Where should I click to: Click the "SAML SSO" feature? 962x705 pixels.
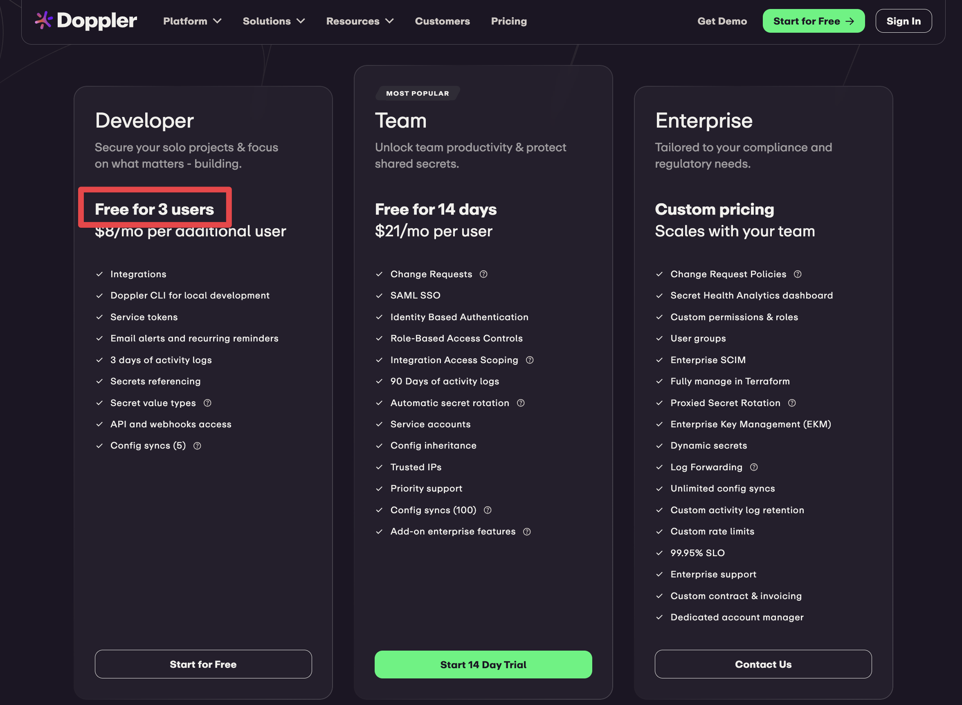(415, 295)
